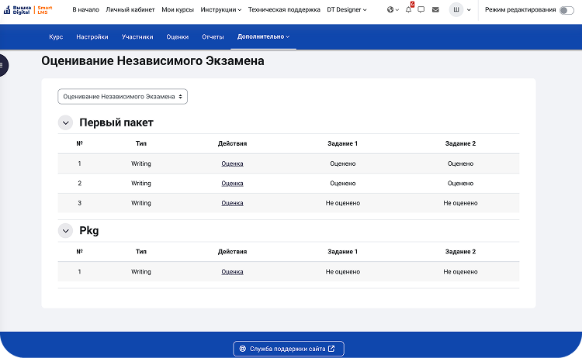582x358 pixels.
Task: Click the Оценивание Независимого Экзамена page heading
Action: (x=153, y=60)
